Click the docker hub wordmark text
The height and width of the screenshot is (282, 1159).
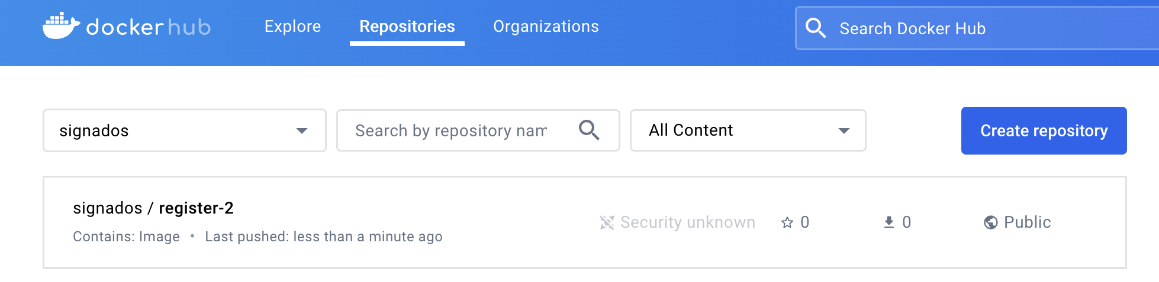[x=149, y=27]
